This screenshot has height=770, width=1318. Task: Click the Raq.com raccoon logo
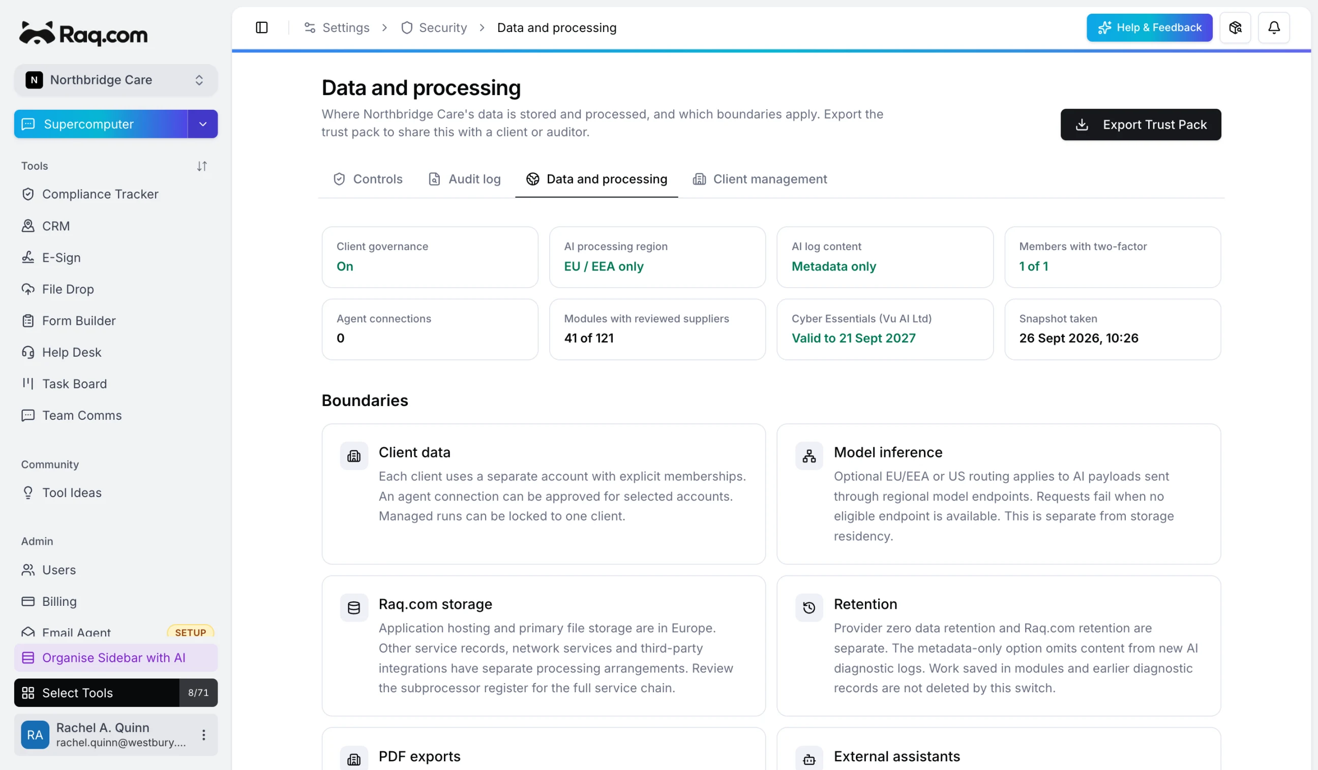tap(84, 34)
